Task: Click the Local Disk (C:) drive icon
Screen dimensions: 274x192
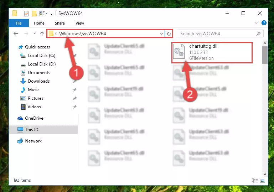Action: [23, 56]
